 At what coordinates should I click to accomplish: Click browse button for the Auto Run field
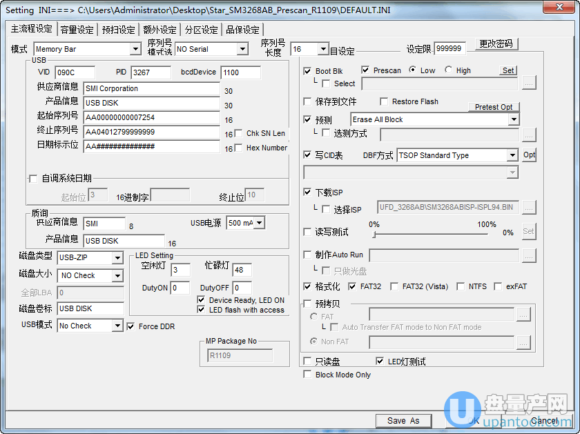tap(528, 256)
